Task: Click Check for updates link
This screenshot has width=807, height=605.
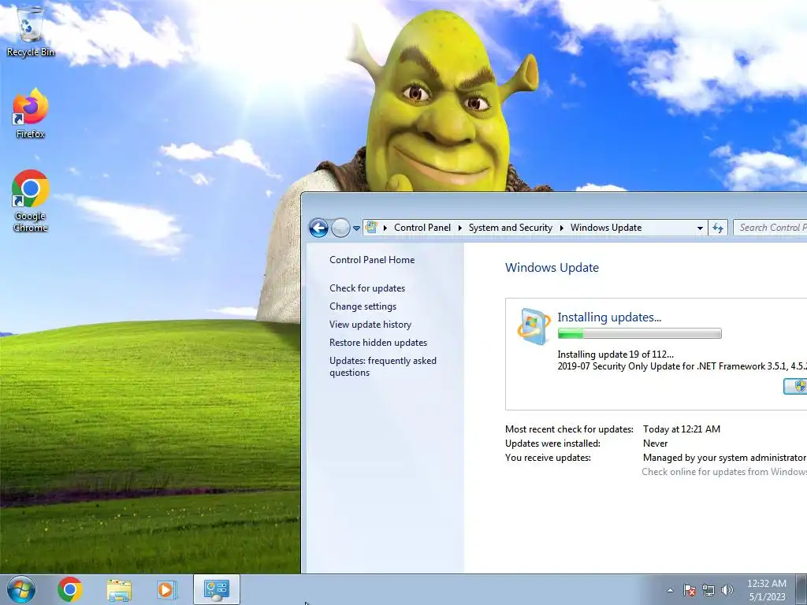Action: 367,288
